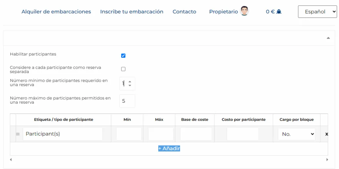The width and height of the screenshot is (339, 169).
Task: Click the Número mínimo de participantes label
Action: click(x=59, y=83)
